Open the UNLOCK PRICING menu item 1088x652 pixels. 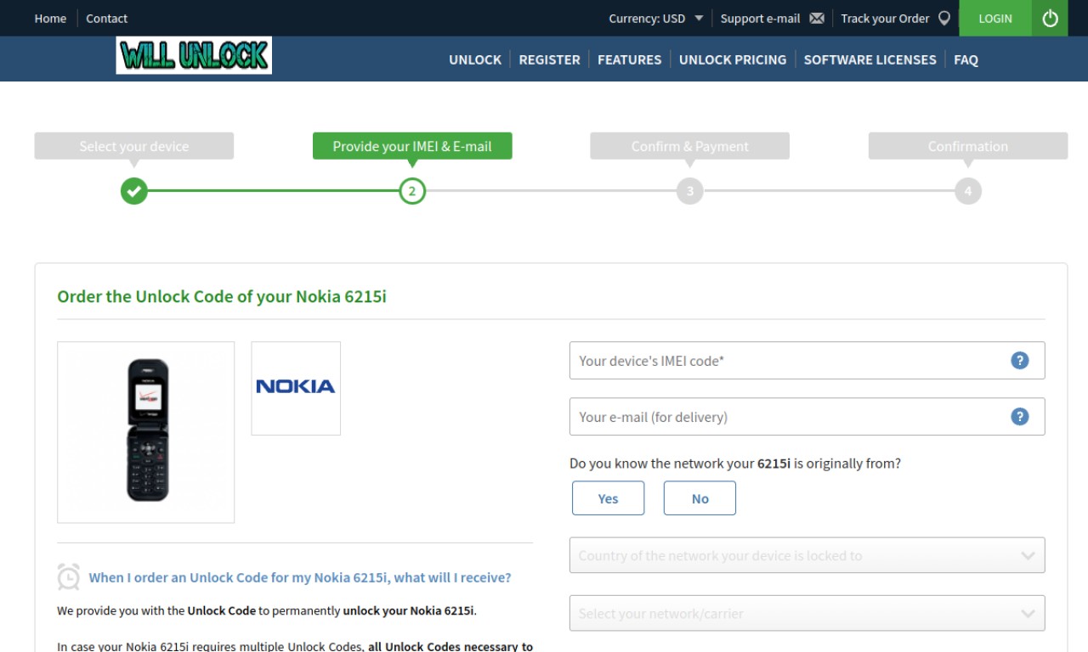point(733,59)
